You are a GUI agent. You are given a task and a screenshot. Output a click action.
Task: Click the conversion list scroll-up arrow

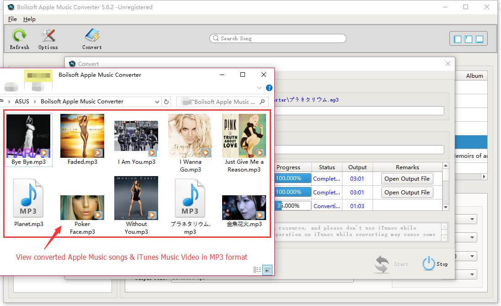[446, 166]
